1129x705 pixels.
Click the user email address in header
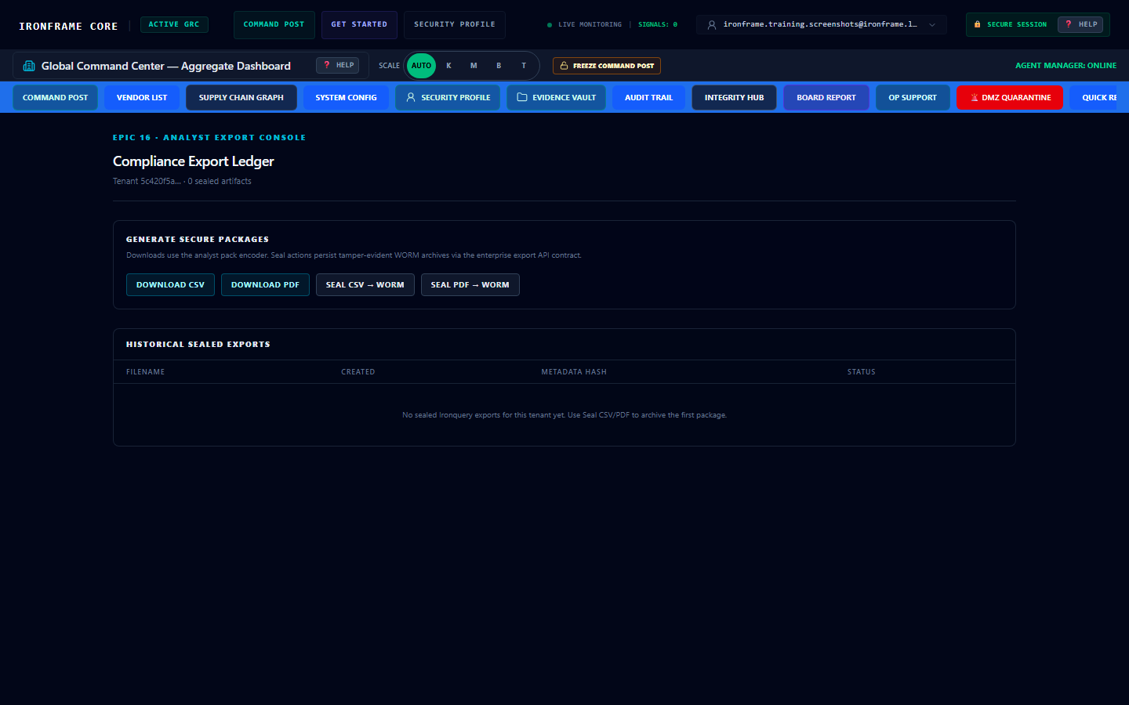tap(820, 25)
